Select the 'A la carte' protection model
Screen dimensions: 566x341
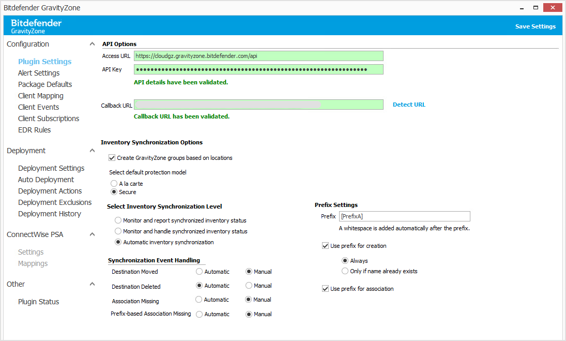point(114,183)
